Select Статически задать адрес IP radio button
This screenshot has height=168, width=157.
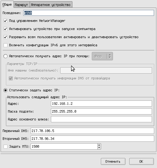(x=5, y=90)
